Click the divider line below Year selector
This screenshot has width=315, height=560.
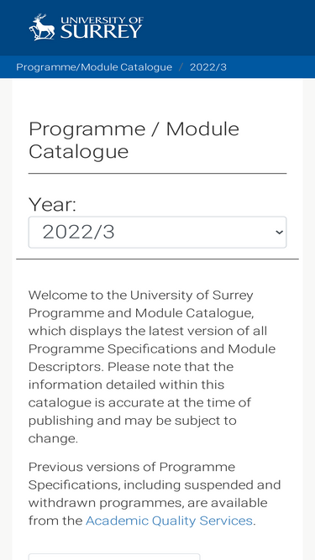click(x=158, y=259)
